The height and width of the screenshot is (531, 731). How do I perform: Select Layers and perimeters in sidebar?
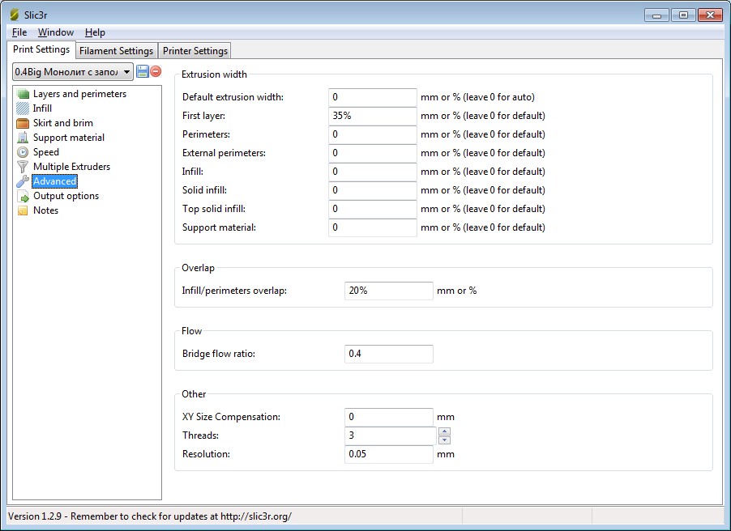tap(79, 94)
